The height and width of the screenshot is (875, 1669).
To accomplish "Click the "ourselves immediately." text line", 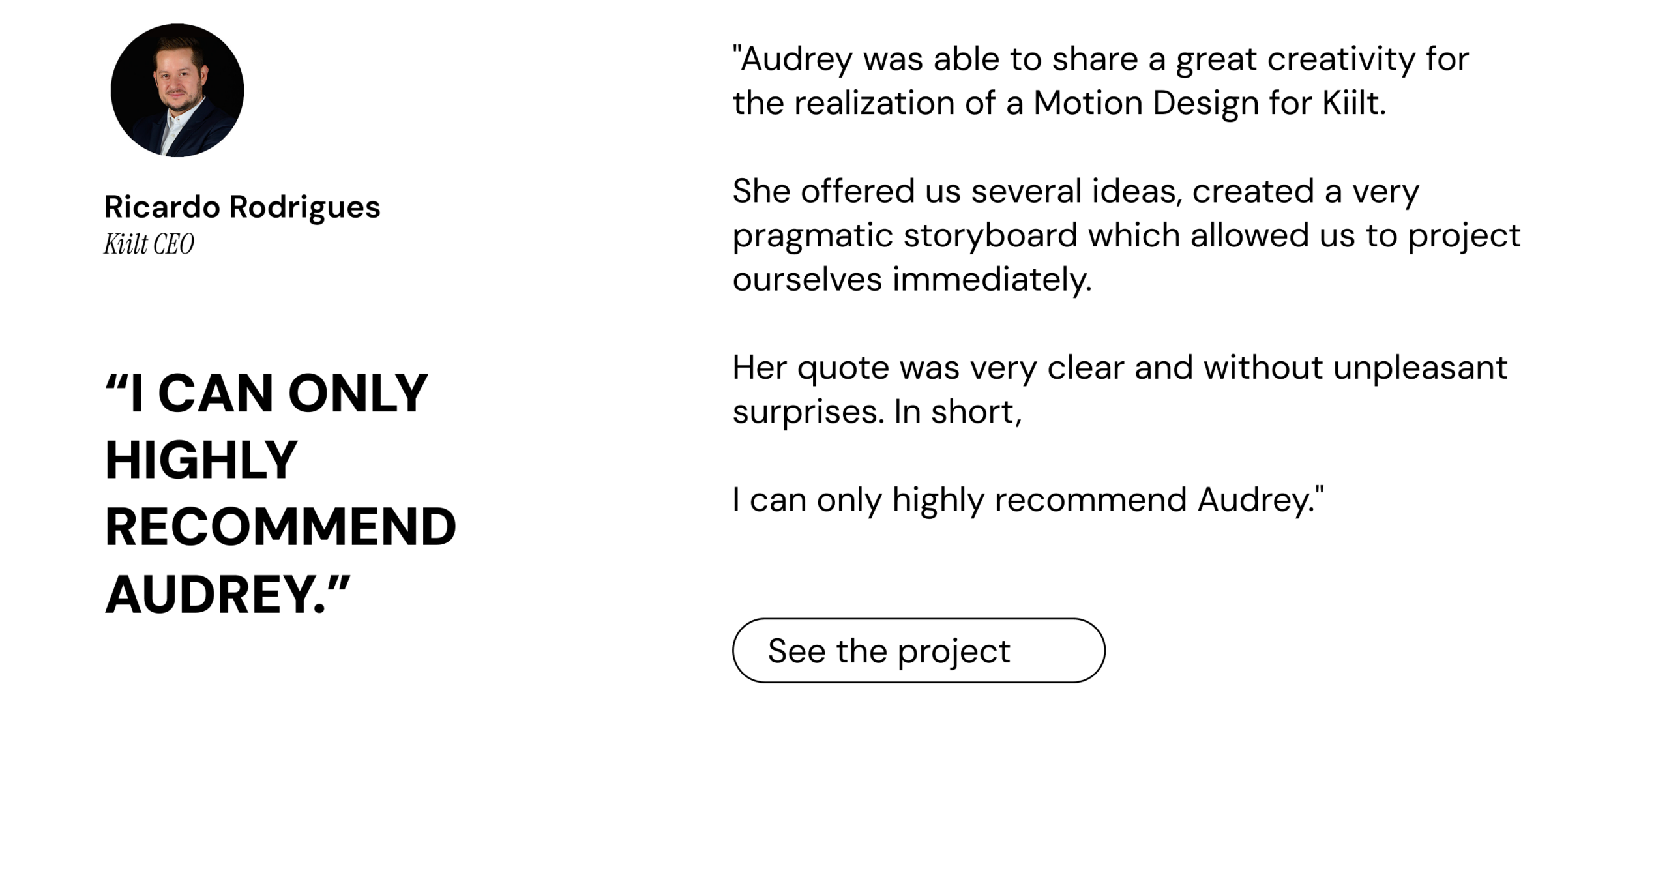I will [x=911, y=280].
